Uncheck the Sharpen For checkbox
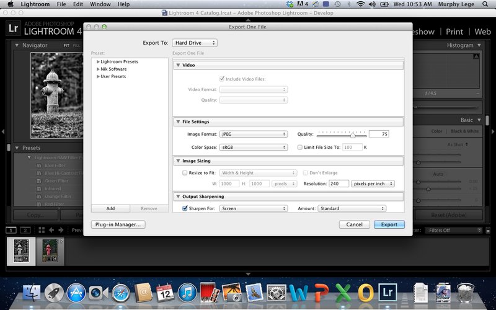Screen dimensions: 496x310 coord(185,208)
